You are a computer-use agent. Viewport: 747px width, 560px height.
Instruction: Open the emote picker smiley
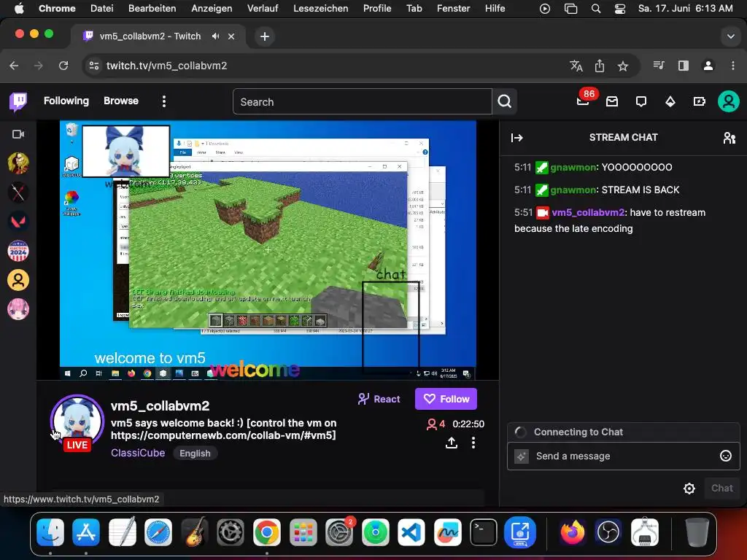pyautogui.click(x=726, y=456)
